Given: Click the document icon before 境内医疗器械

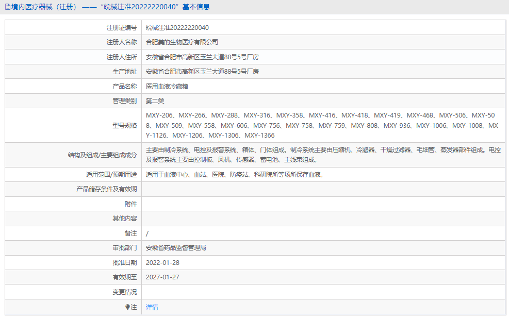Looking at the screenshot, I should [x=8, y=7].
